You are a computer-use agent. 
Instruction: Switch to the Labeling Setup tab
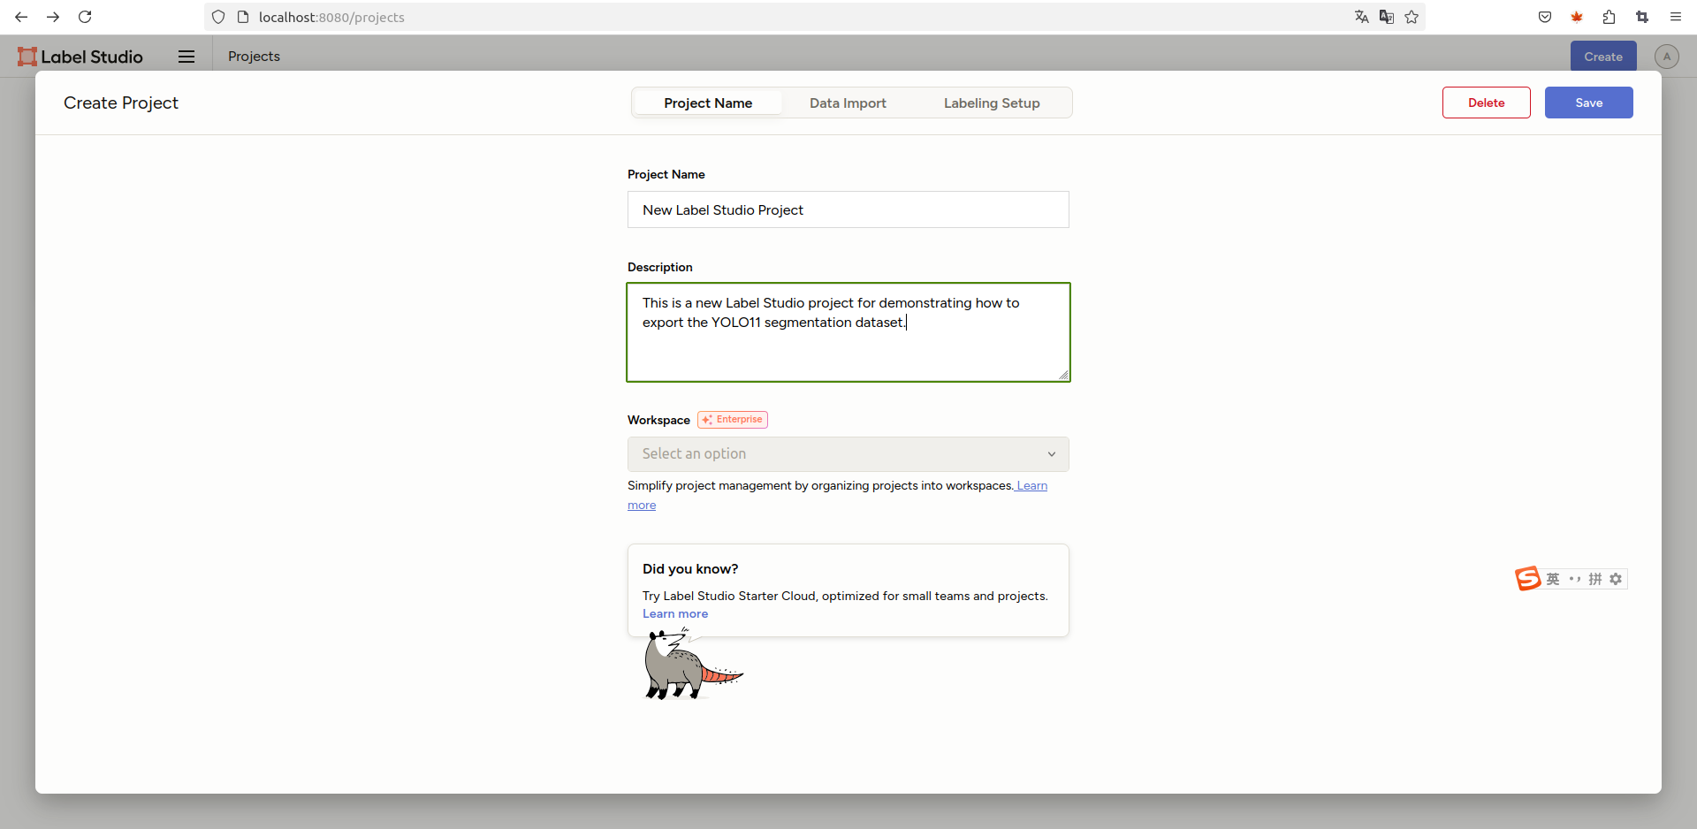(x=991, y=103)
